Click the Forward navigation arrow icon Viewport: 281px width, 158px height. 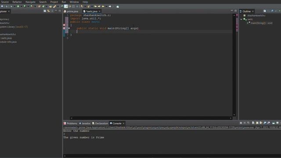point(110,6)
